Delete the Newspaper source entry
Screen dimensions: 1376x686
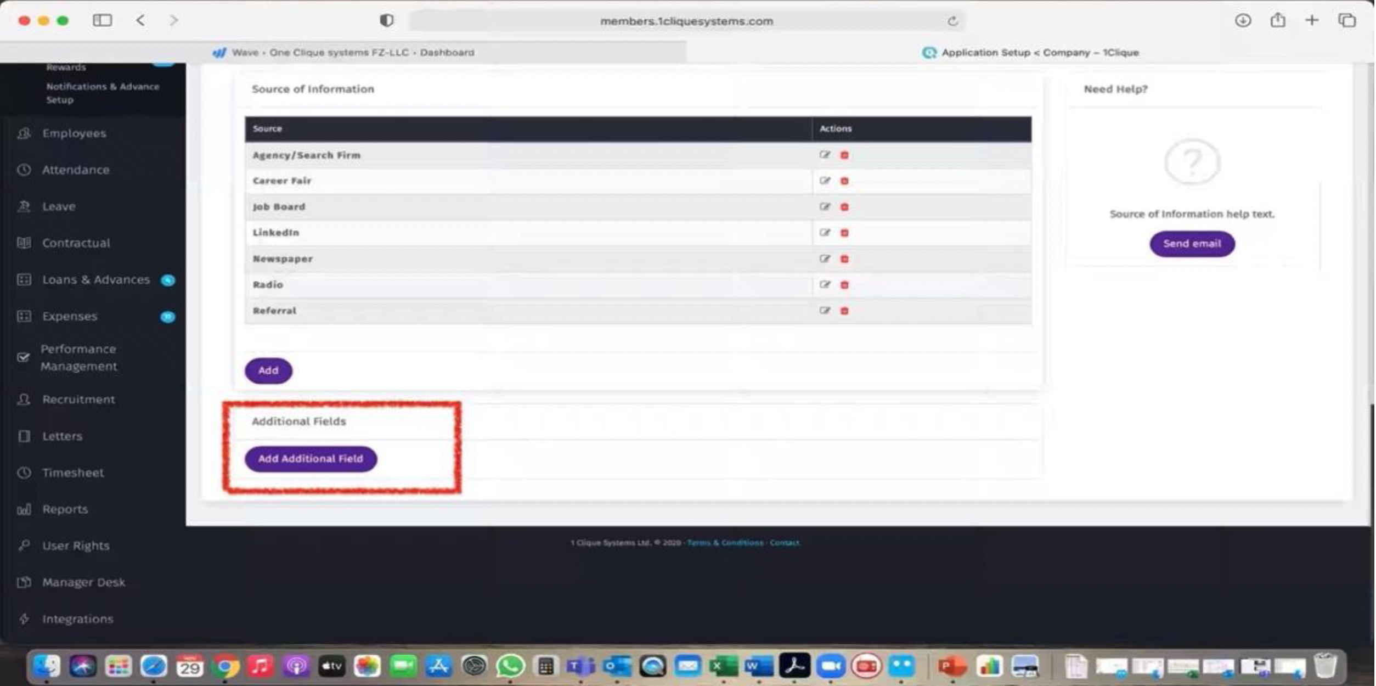click(x=845, y=259)
